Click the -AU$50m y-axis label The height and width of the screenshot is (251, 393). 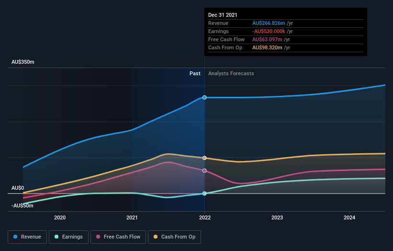tap(22, 205)
